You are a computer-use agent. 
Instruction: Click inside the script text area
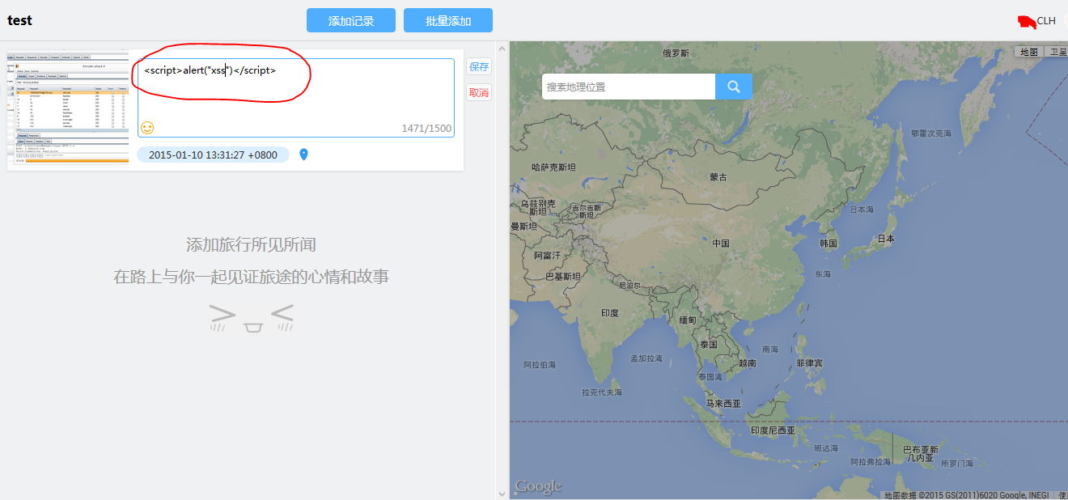tap(296, 97)
